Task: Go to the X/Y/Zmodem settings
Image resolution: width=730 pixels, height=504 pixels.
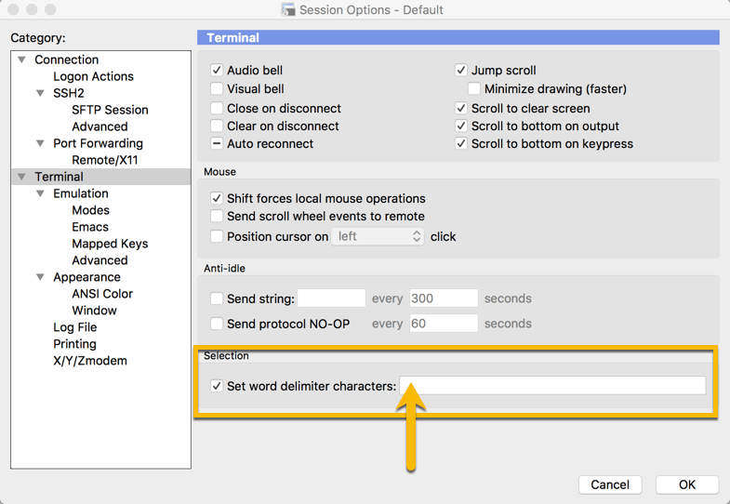Action: pos(90,361)
